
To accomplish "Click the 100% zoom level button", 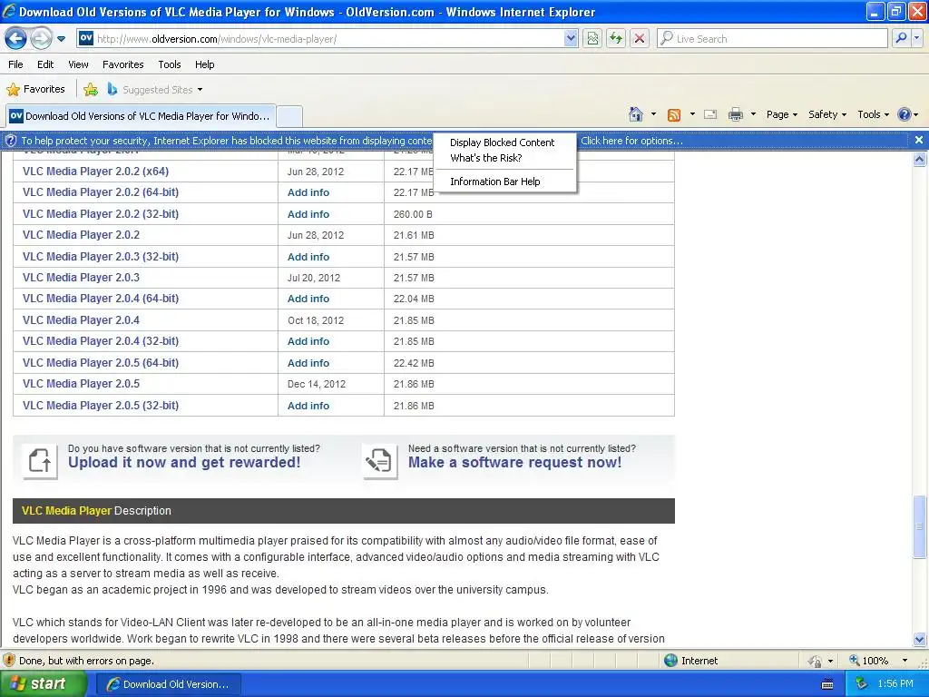I will tap(869, 661).
